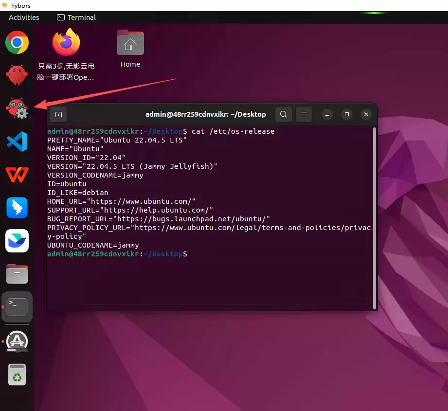Open a new terminal tab
This screenshot has width=448, height=411.
(x=58, y=115)
